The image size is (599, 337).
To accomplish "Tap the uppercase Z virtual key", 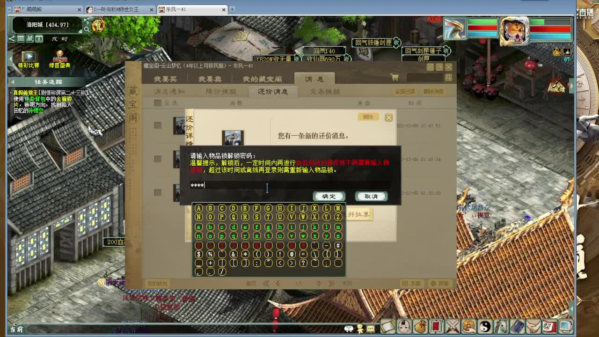I will tap(338, 217).
